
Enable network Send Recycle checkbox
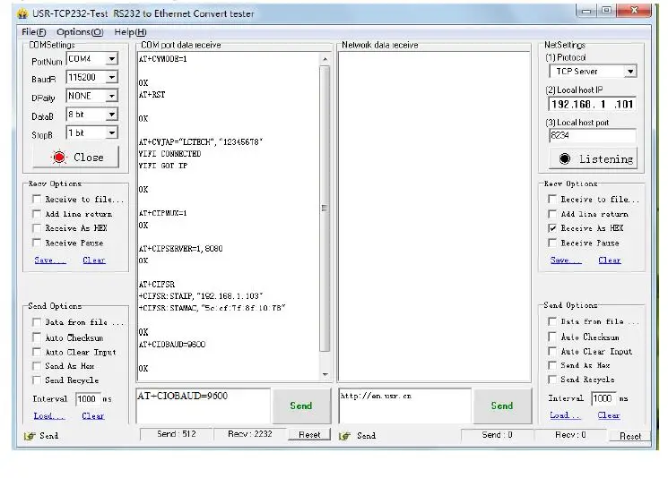click(552, 379)
